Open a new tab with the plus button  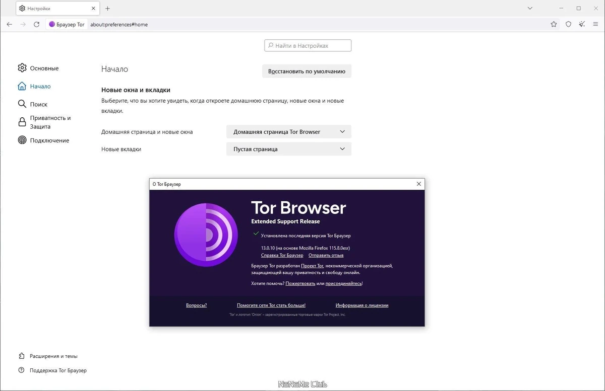coord(107,9)
